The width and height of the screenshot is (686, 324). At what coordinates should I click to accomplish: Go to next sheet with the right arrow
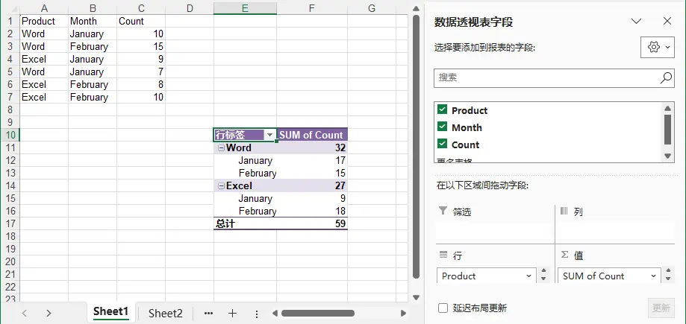point(49,313)
